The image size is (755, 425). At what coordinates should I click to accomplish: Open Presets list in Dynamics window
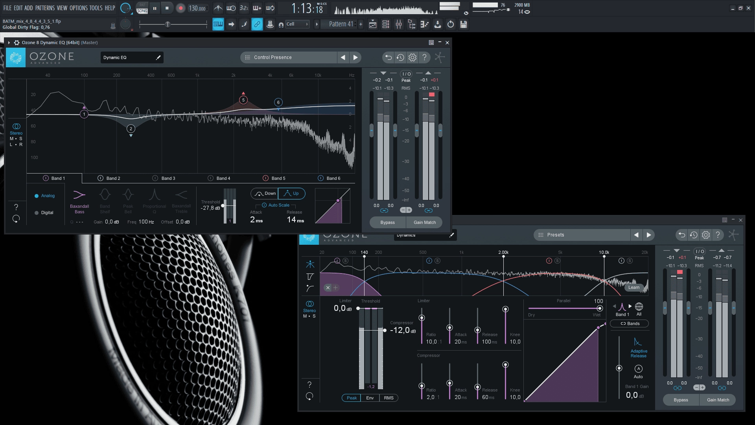582,235
